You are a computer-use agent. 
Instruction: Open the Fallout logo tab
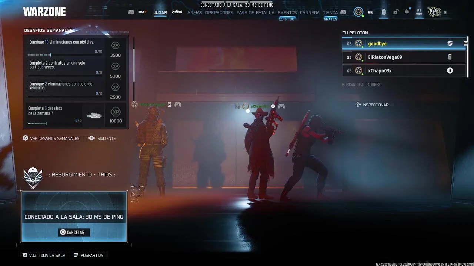[177, 12]
